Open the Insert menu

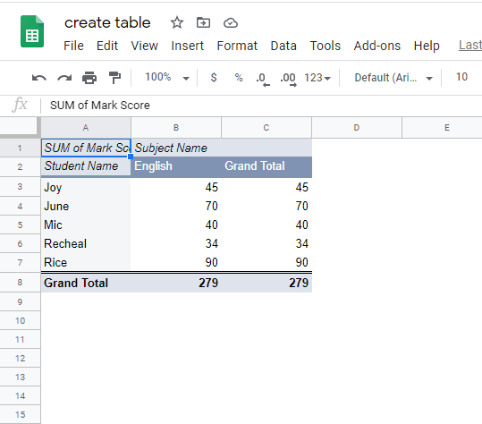click(x=187, y=46)
